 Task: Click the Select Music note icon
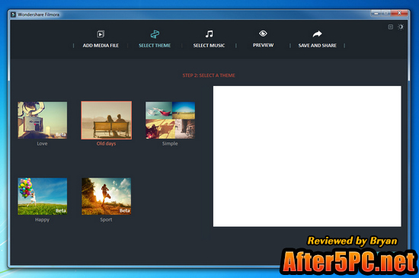(209, 34)
